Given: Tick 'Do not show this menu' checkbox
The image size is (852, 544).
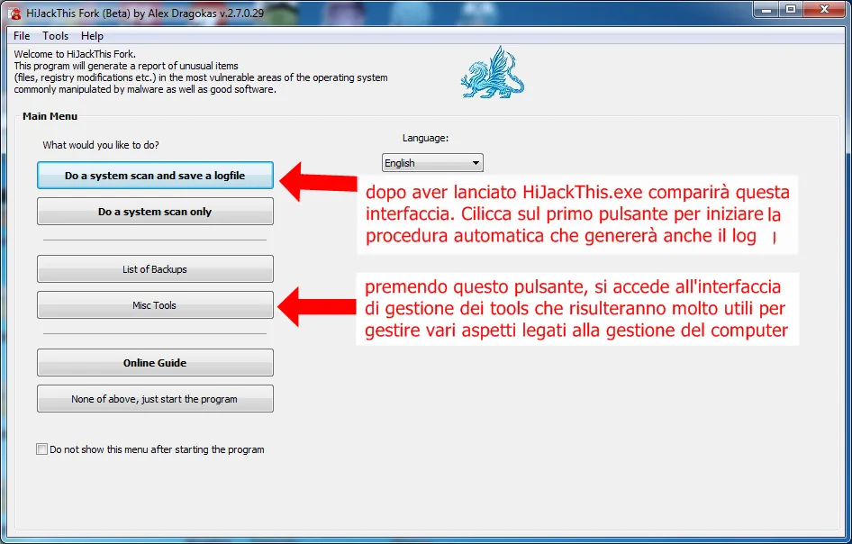Looking at the screenshot, I should (41, 449).
